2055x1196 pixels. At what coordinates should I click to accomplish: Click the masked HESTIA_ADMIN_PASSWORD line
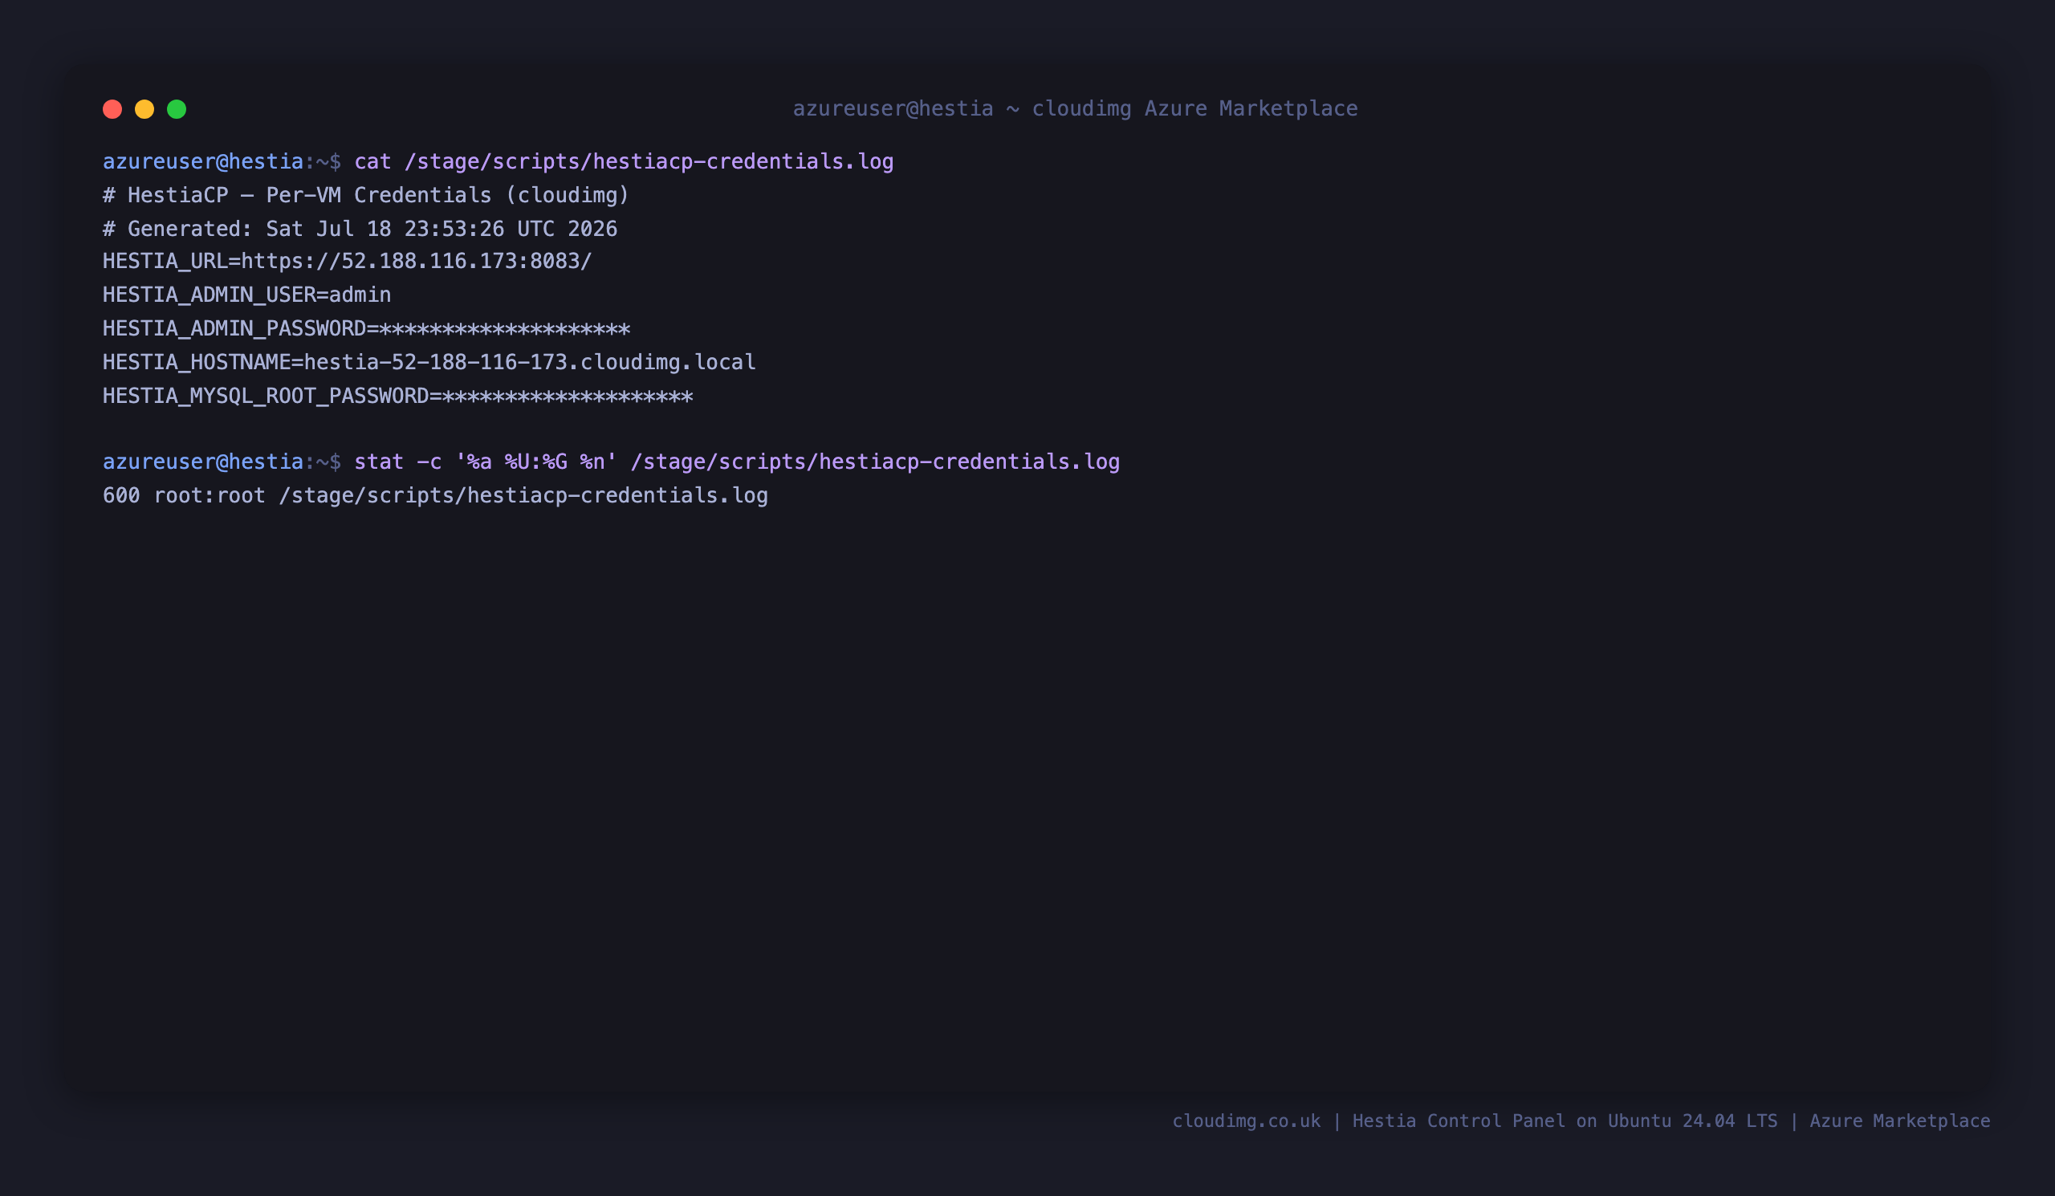click(366, 328)
